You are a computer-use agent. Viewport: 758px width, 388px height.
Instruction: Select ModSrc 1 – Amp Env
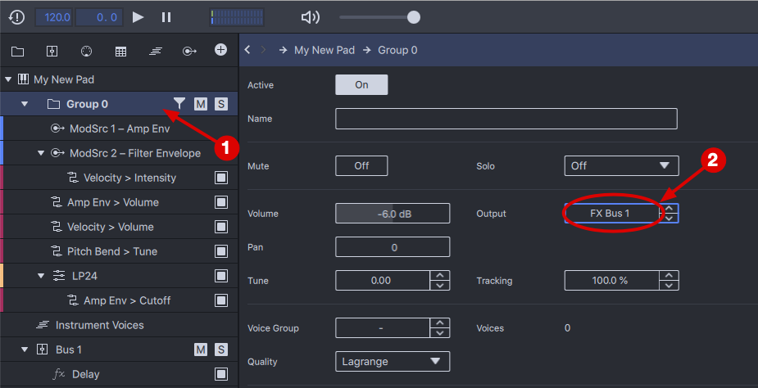[x=119, y=129]
